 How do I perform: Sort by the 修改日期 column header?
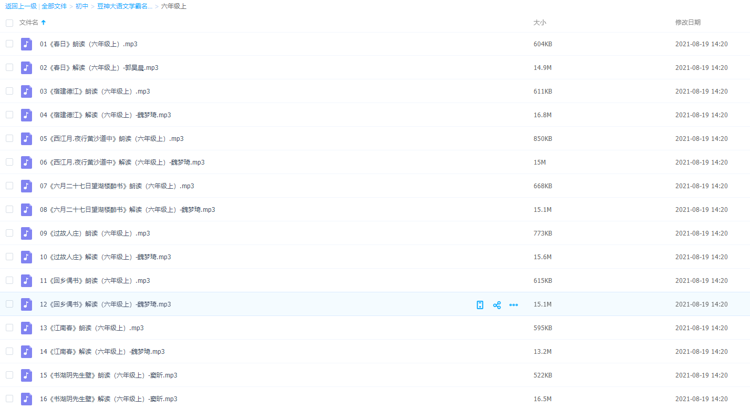pyautogui.click(x=687, y=23)
